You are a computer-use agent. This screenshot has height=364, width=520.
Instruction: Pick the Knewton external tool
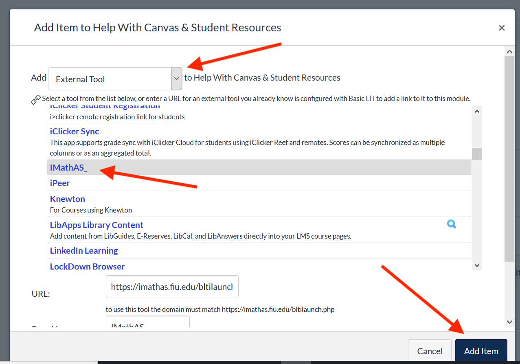pos(68,199)
